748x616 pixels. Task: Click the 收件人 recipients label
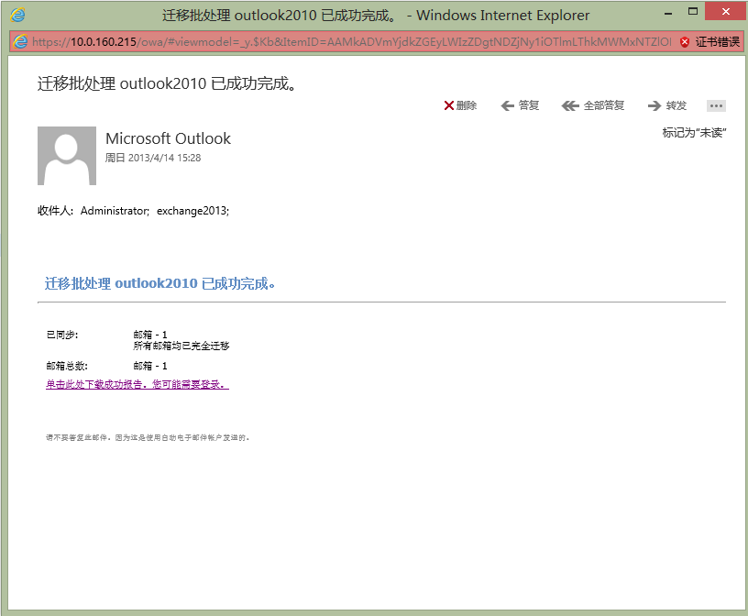(55, 211)
